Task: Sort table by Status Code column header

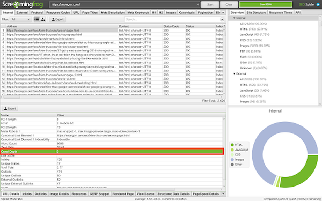Action: pos(174,26)
